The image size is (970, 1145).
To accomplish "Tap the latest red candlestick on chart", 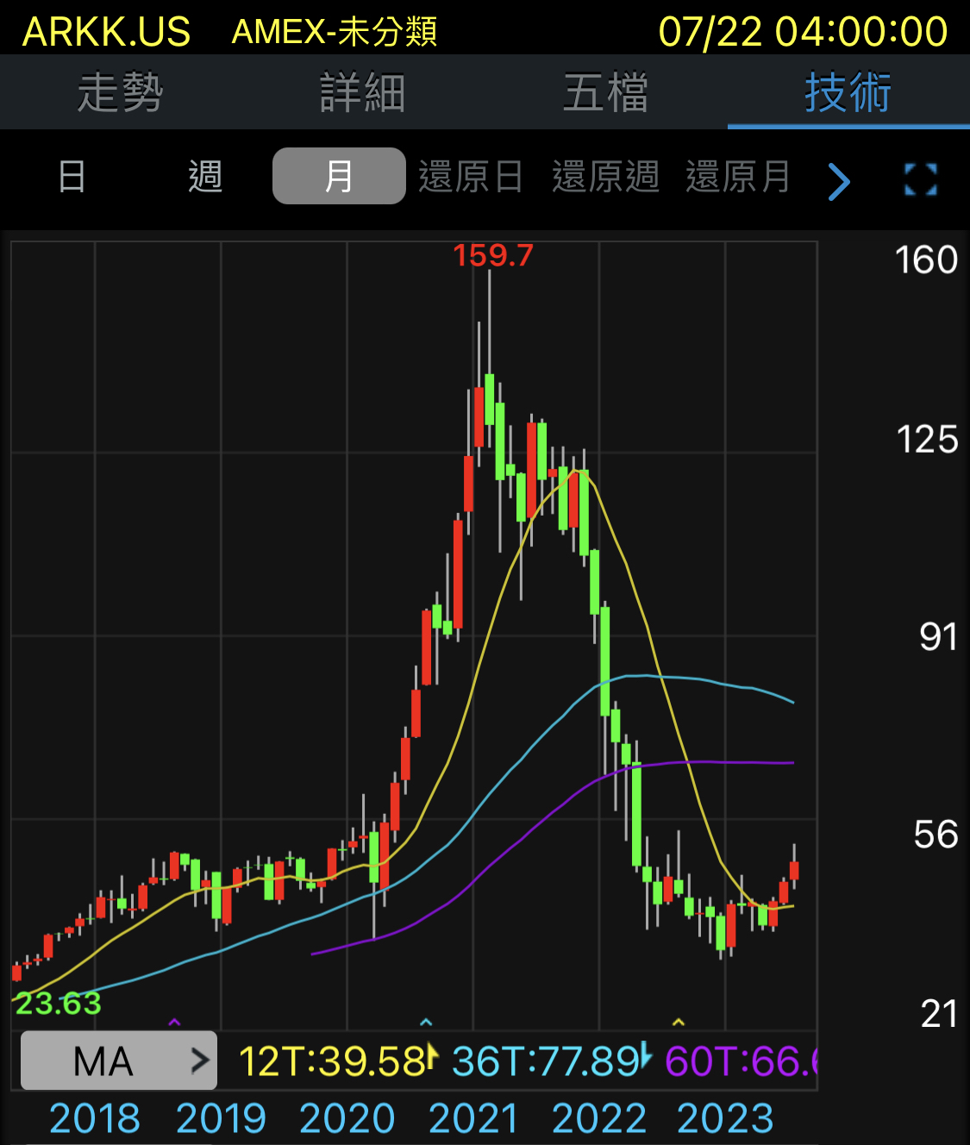I will click(x=794, y=869).
